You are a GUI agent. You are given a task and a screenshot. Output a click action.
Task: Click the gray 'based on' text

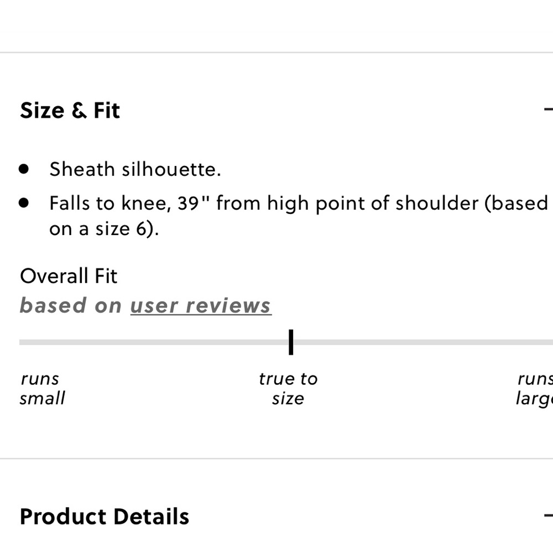[x=71, y=305]
